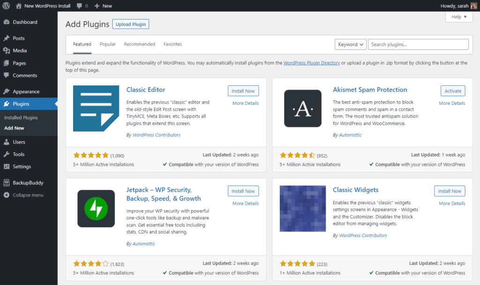The height and width of the screenshot is (285, 480).
Task: Open the Dashboard sidebar icon
Action: 7,22
